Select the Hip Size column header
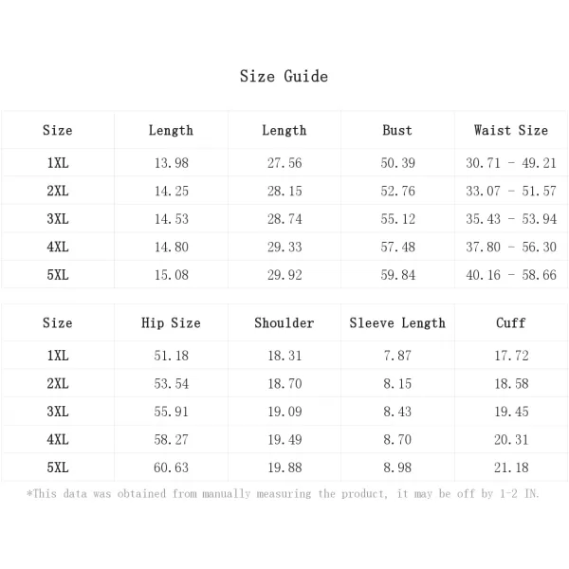This screenshot has height=569, width=569. click(171, 323)
